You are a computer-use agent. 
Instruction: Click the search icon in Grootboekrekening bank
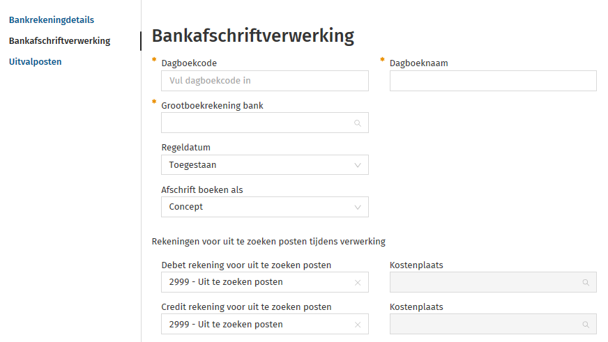[x=357, y=123]
